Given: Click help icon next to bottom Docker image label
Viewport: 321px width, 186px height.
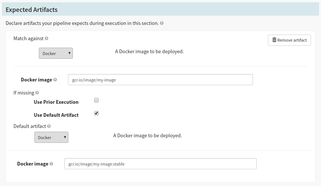Looking at the screenshot, I should 51,164.
